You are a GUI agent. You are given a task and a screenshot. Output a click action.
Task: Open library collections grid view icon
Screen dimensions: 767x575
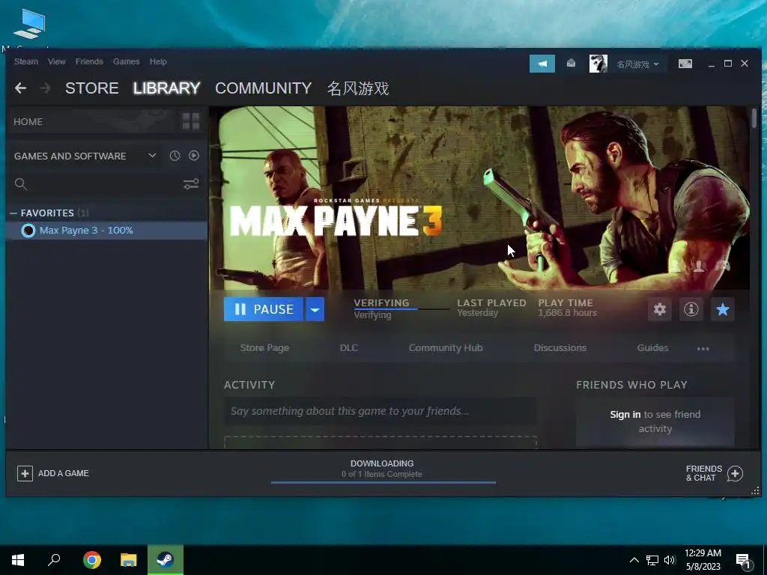[x=191, y=121]
